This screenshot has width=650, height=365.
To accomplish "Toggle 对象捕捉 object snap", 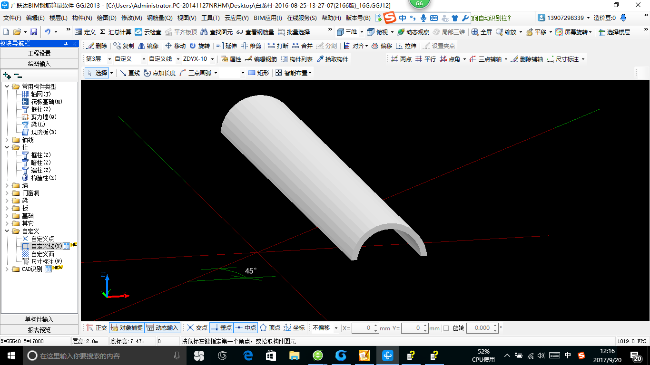I will click(127, 328).
